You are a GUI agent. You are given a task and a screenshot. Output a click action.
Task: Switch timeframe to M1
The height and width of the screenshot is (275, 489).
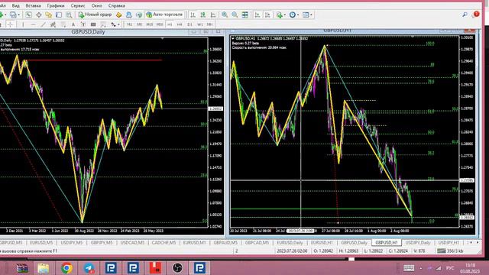(x=129, y=24)
